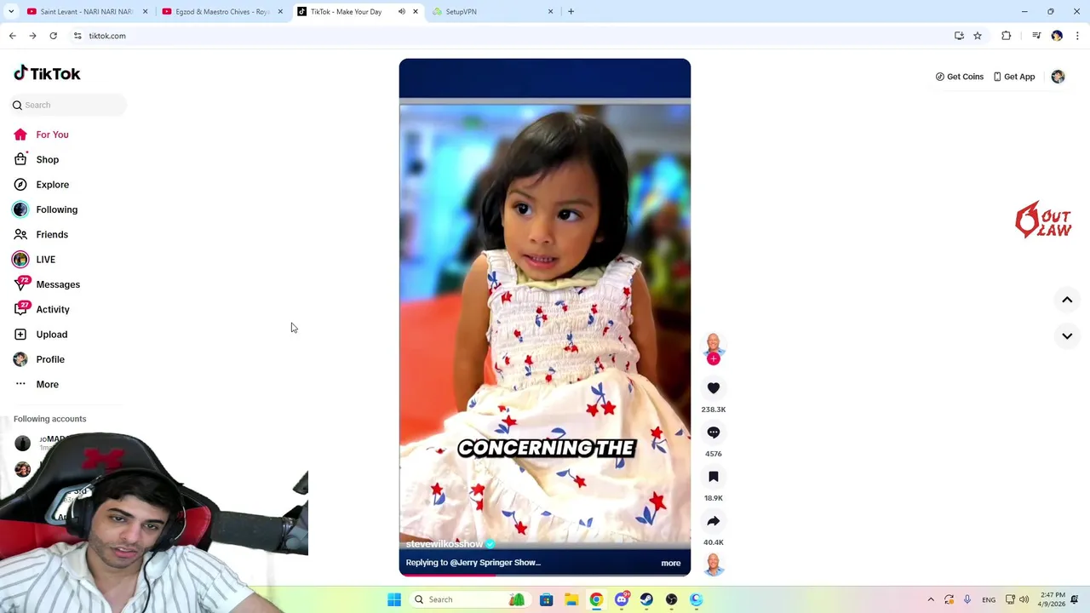Open the browser extensions menu
This screenshot has width=1090, height=613.
1007,36
